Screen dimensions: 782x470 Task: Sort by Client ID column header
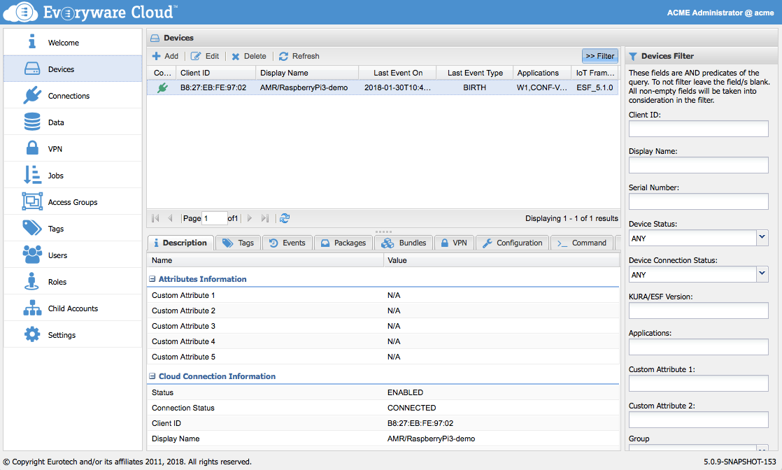216,73
